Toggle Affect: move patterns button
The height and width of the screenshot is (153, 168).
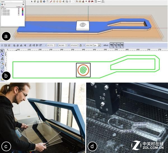[x=122, y=45]
